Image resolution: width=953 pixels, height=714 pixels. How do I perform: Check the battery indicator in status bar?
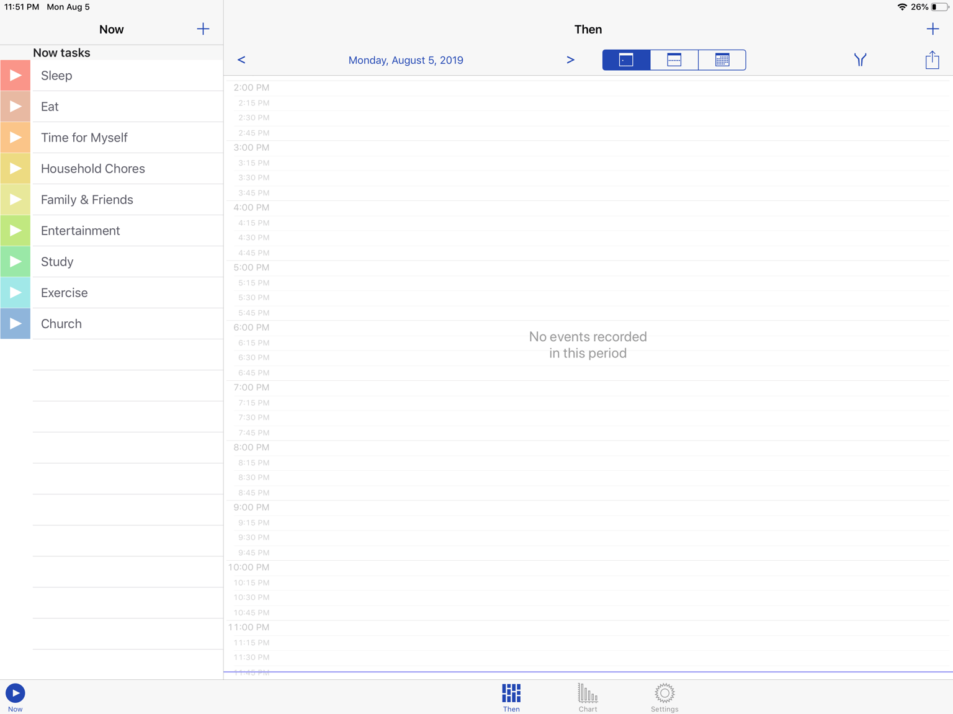tap(939, 7)
